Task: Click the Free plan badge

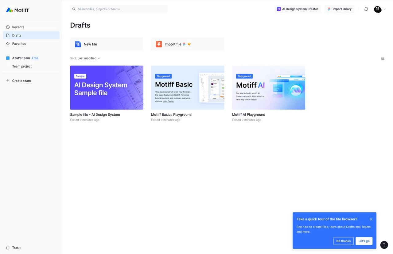Action: 35,58
